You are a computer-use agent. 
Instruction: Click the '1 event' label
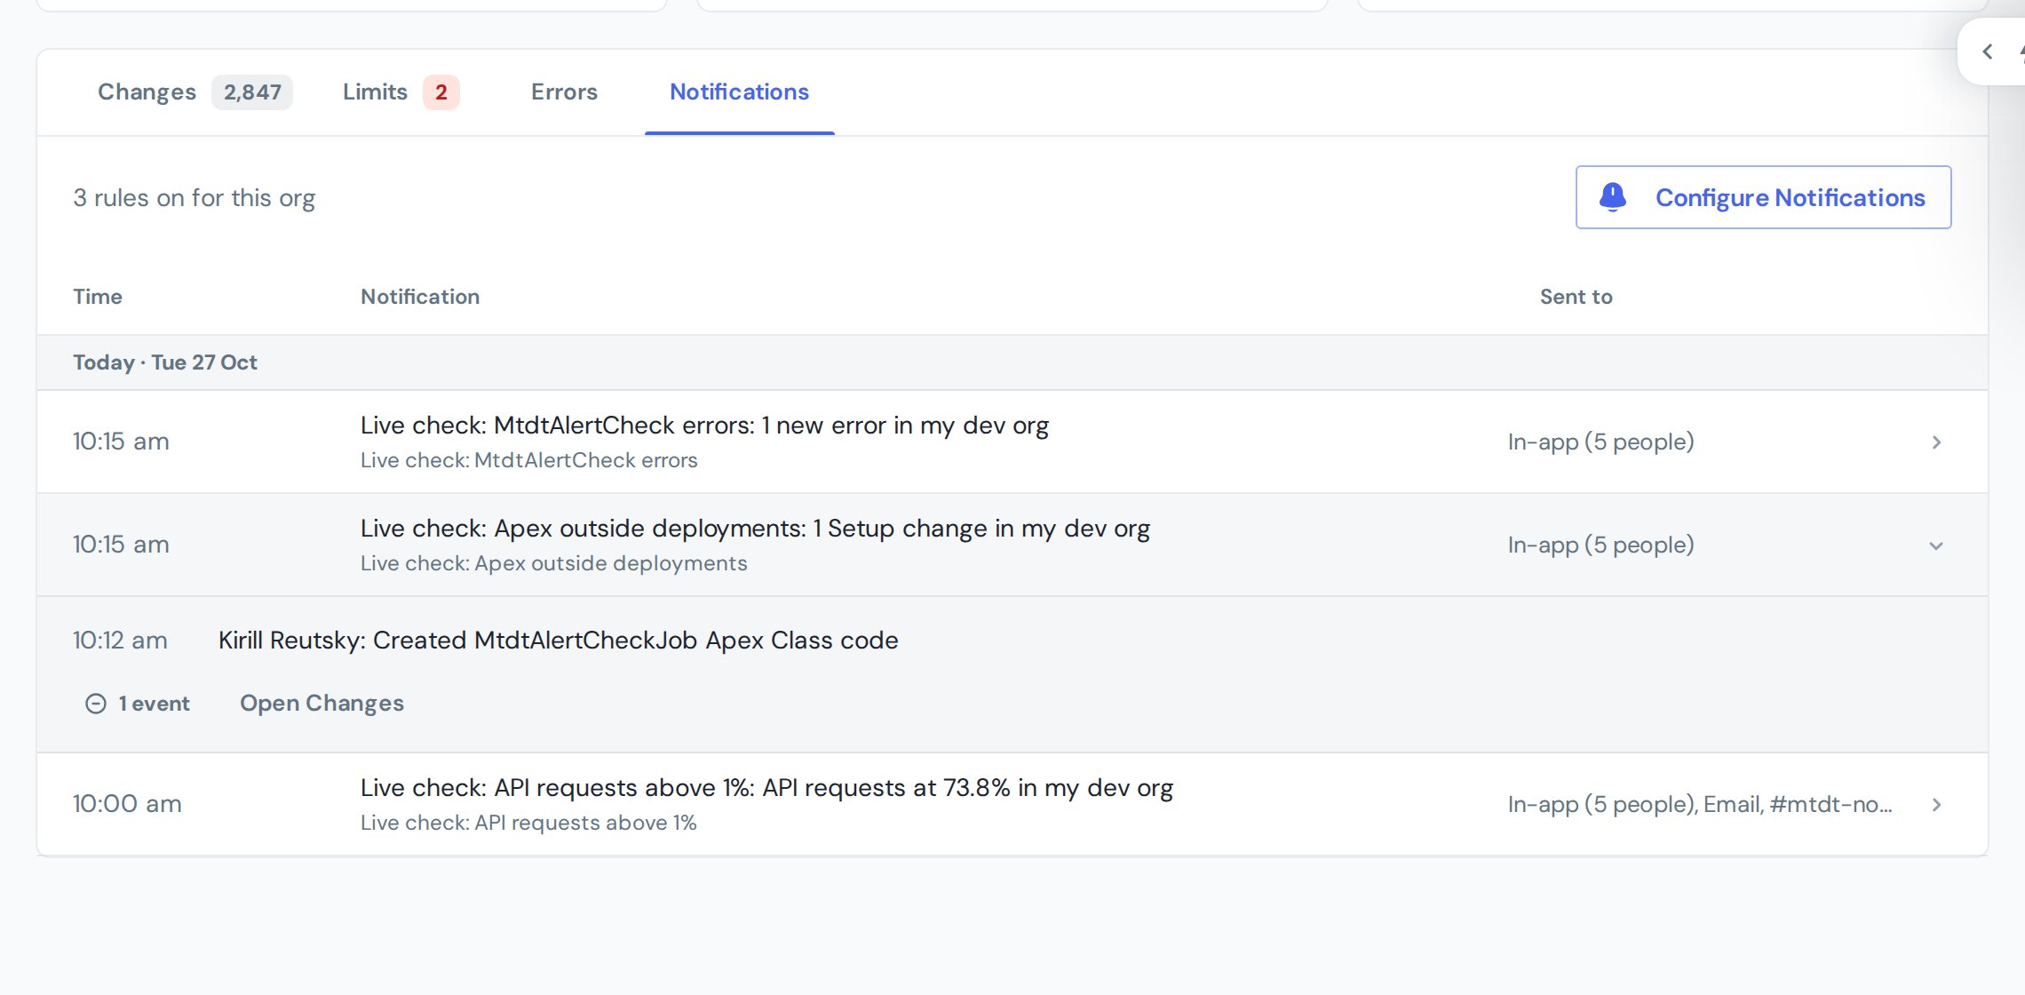154,704
